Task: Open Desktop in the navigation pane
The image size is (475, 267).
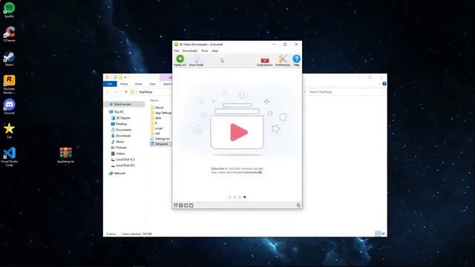Action: 121,124
